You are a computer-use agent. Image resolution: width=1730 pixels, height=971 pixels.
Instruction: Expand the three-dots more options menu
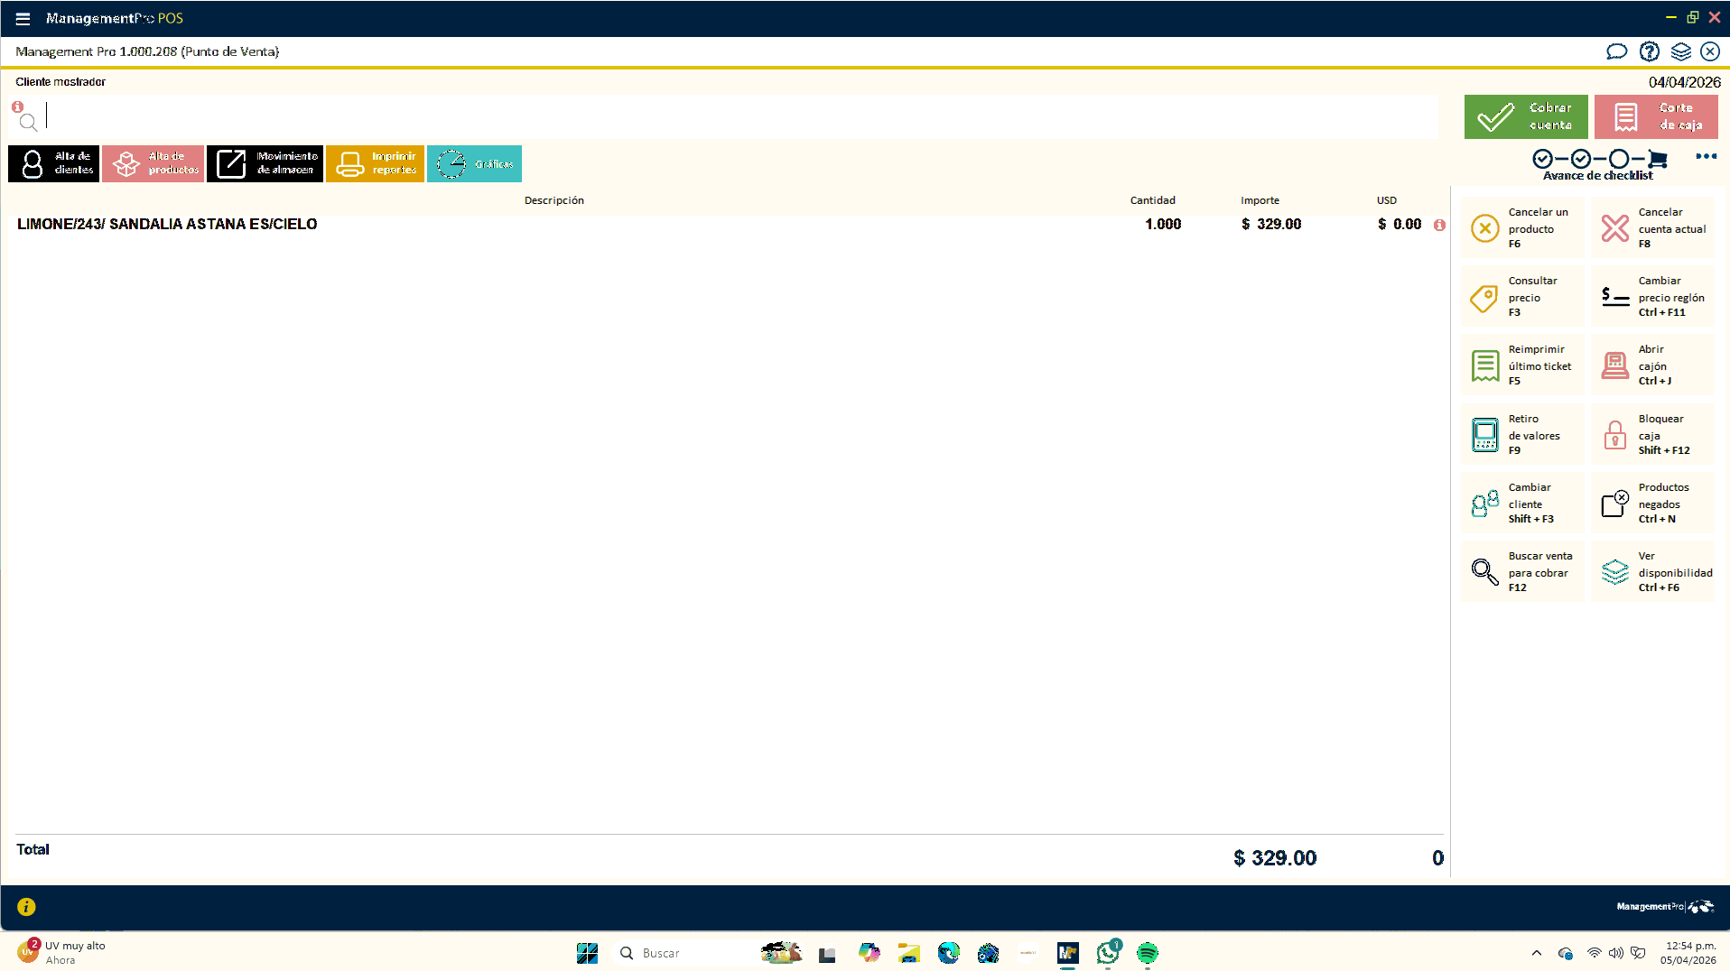(1706, 157)
